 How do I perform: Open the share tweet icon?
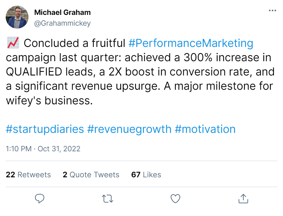coord(243,199)
